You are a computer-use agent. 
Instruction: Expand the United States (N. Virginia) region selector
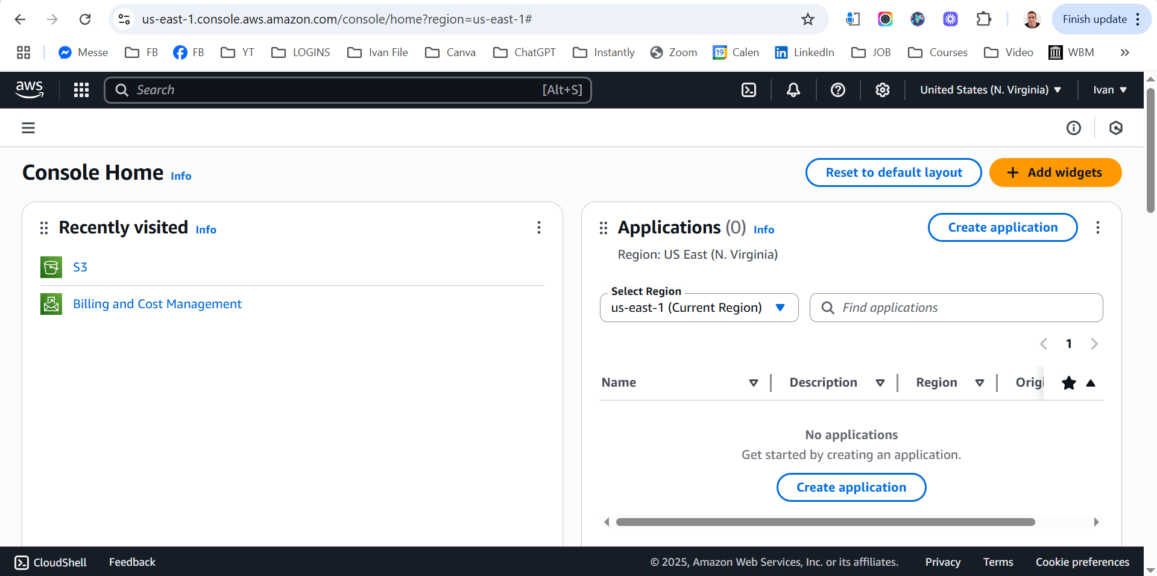(x=990, y=90)
